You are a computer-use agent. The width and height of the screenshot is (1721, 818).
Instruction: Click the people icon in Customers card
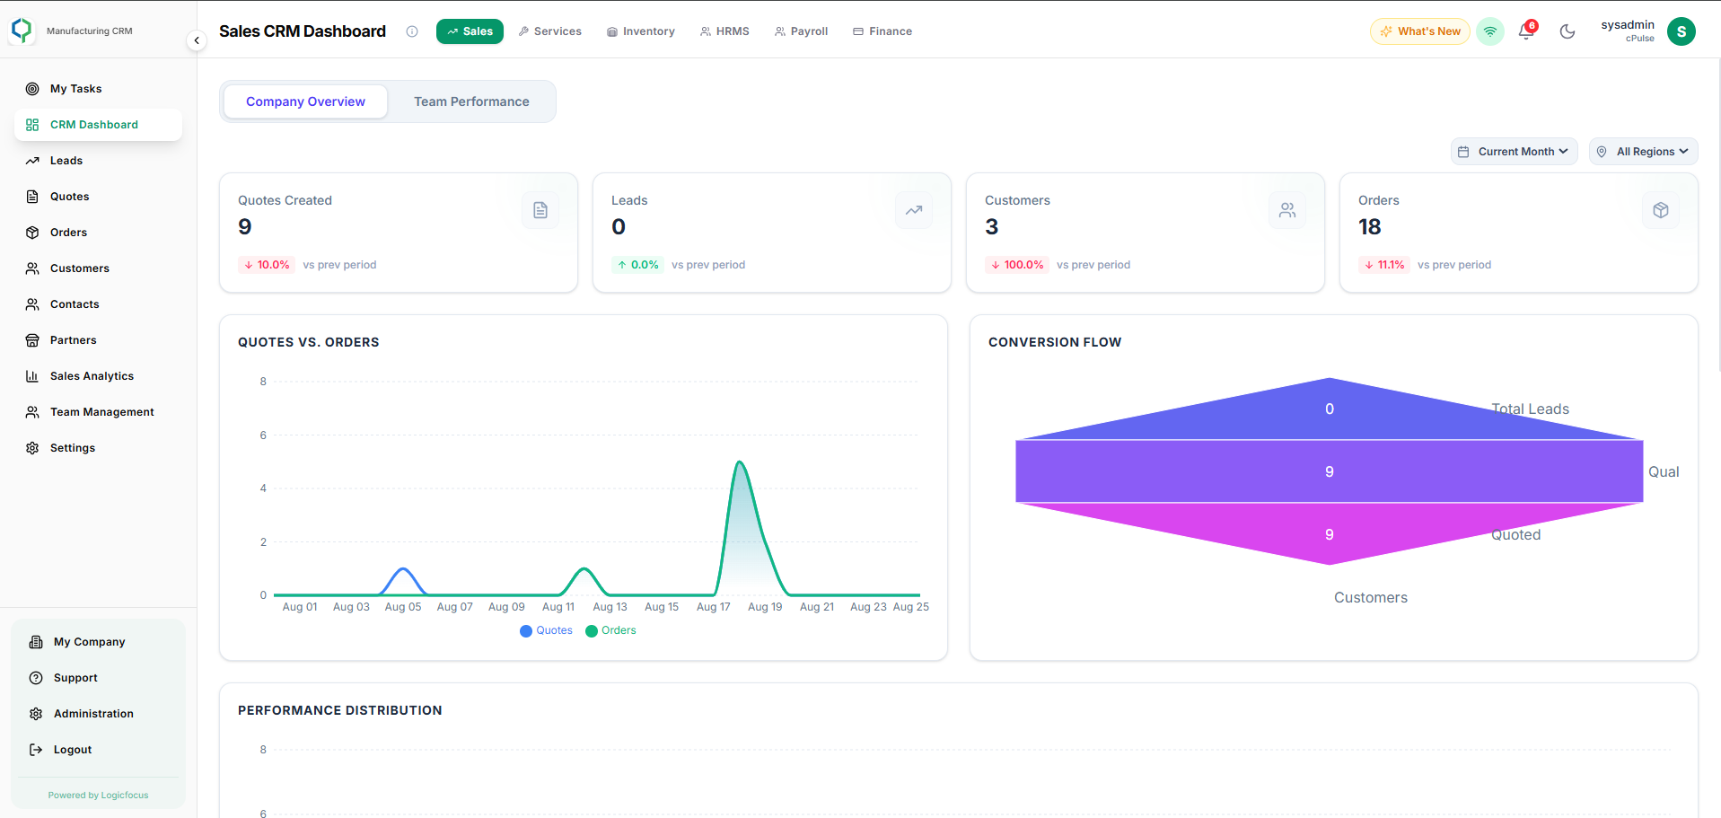[1287, 210]
